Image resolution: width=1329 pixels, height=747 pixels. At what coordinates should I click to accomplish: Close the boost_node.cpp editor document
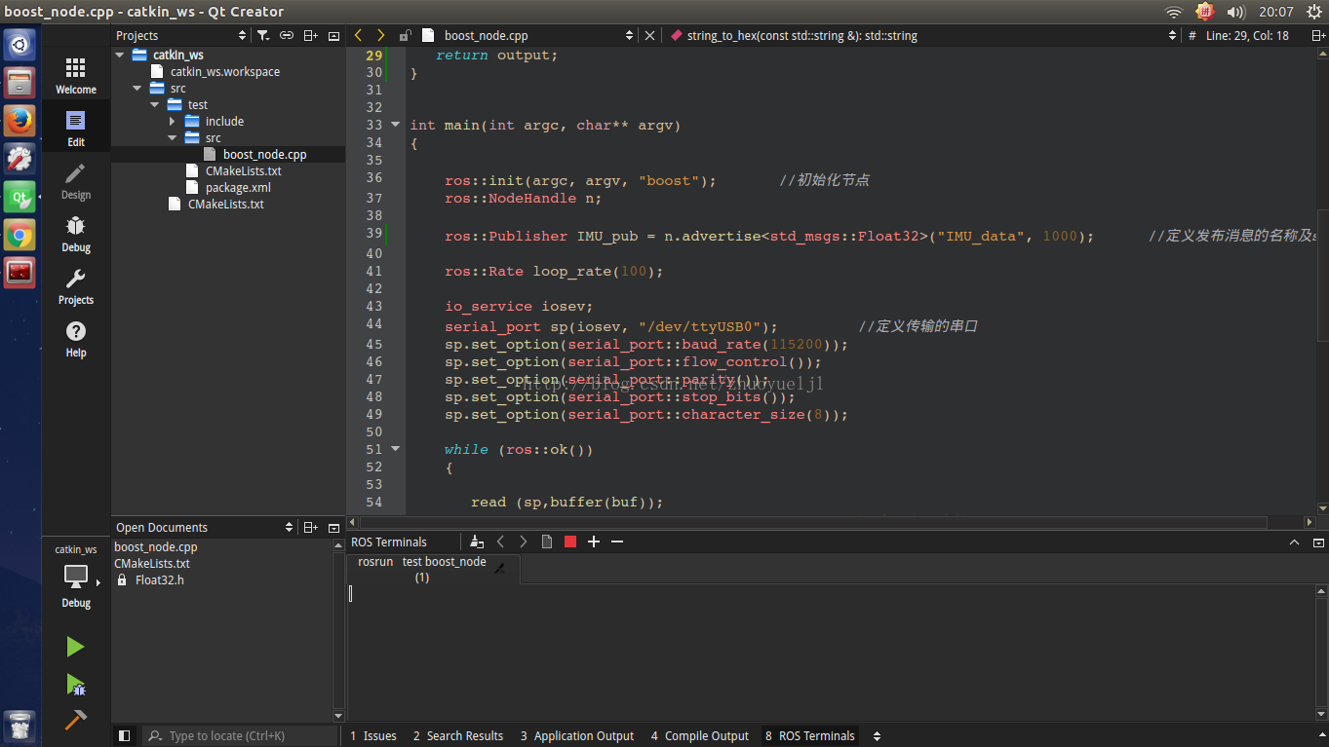(x=650, y=35)
